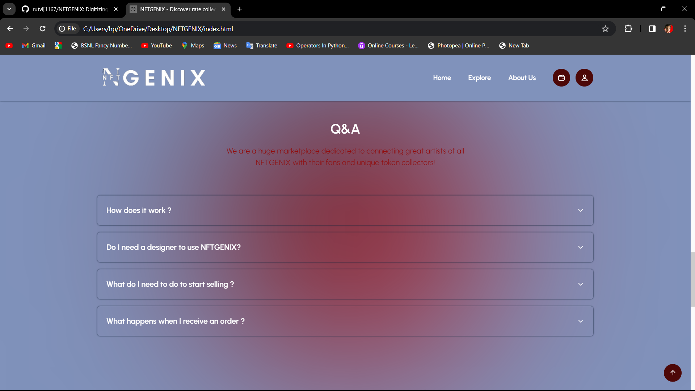Open Chrome three-dot menu
695x391 pixels.
pos(685,29)
